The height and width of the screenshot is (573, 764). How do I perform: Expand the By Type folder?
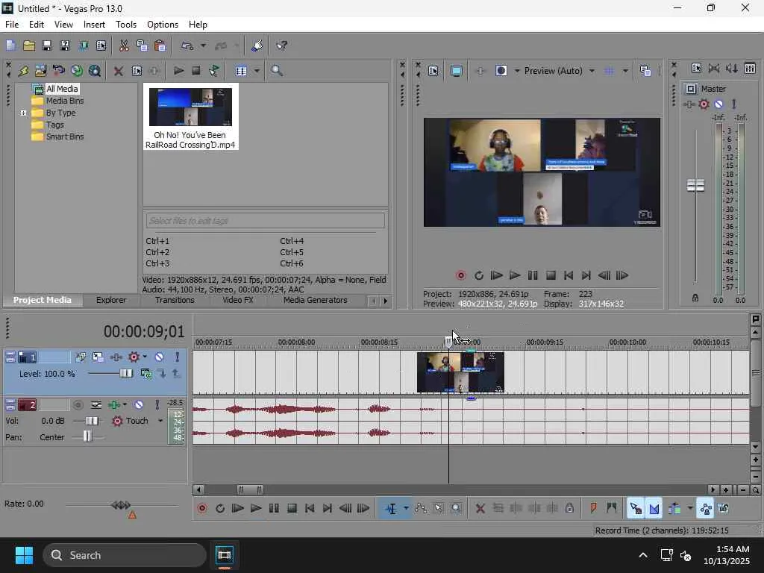coord(23,113)
